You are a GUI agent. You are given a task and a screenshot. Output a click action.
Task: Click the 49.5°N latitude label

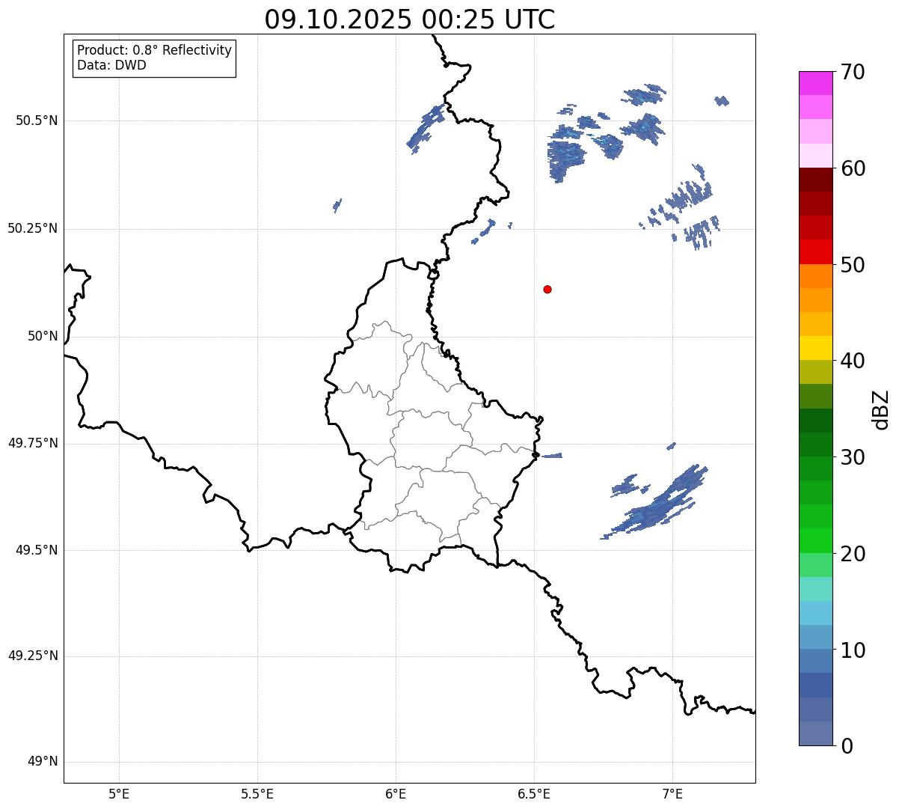point(37,550)
